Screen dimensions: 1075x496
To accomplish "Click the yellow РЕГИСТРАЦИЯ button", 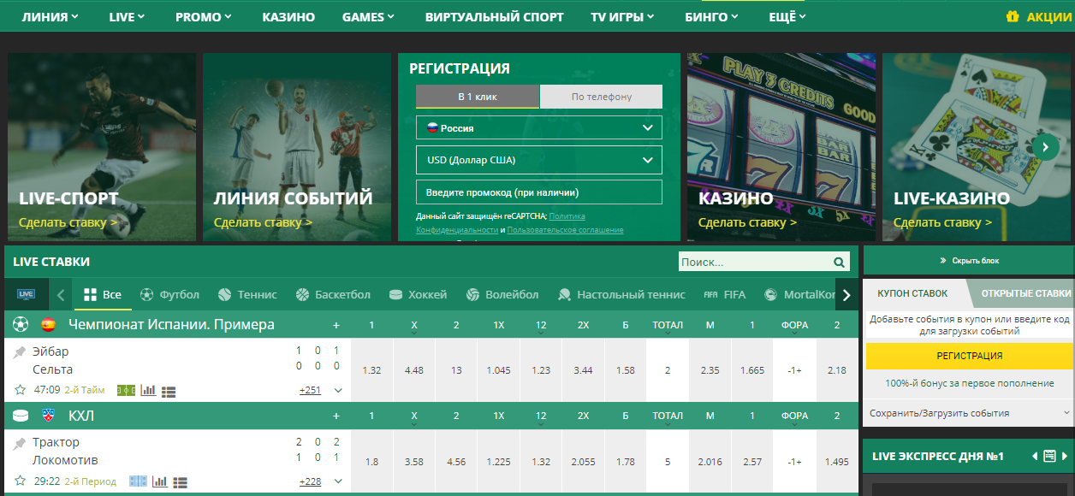I will tap(969, 356).
